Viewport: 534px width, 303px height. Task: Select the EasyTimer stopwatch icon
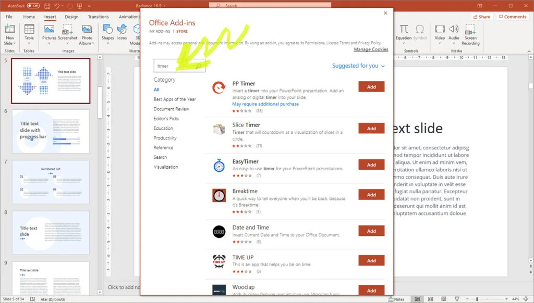[x=219, y=165]
